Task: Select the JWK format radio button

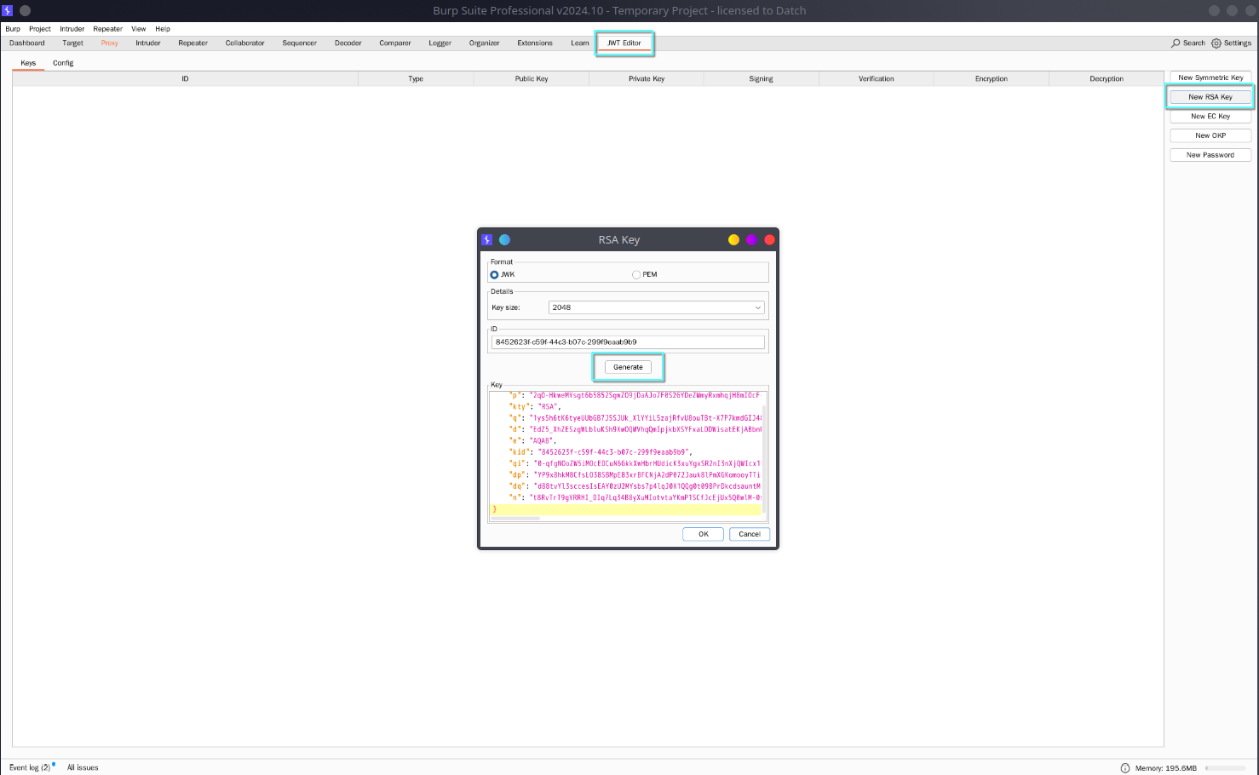Action: [494, 274]
